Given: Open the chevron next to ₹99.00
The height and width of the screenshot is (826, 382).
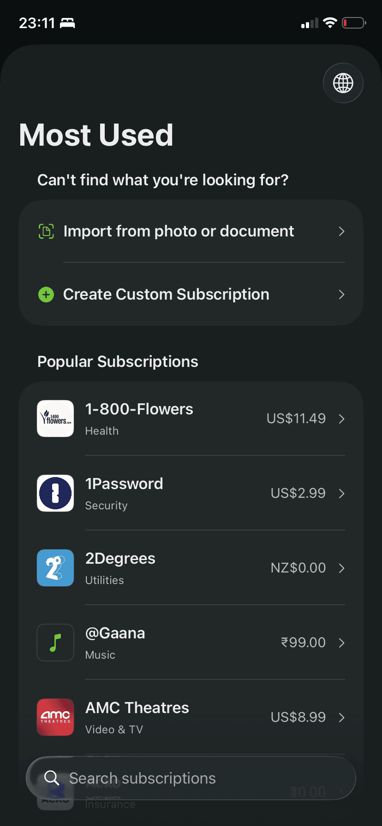Looking at the screenshot, I should point(341,643).
